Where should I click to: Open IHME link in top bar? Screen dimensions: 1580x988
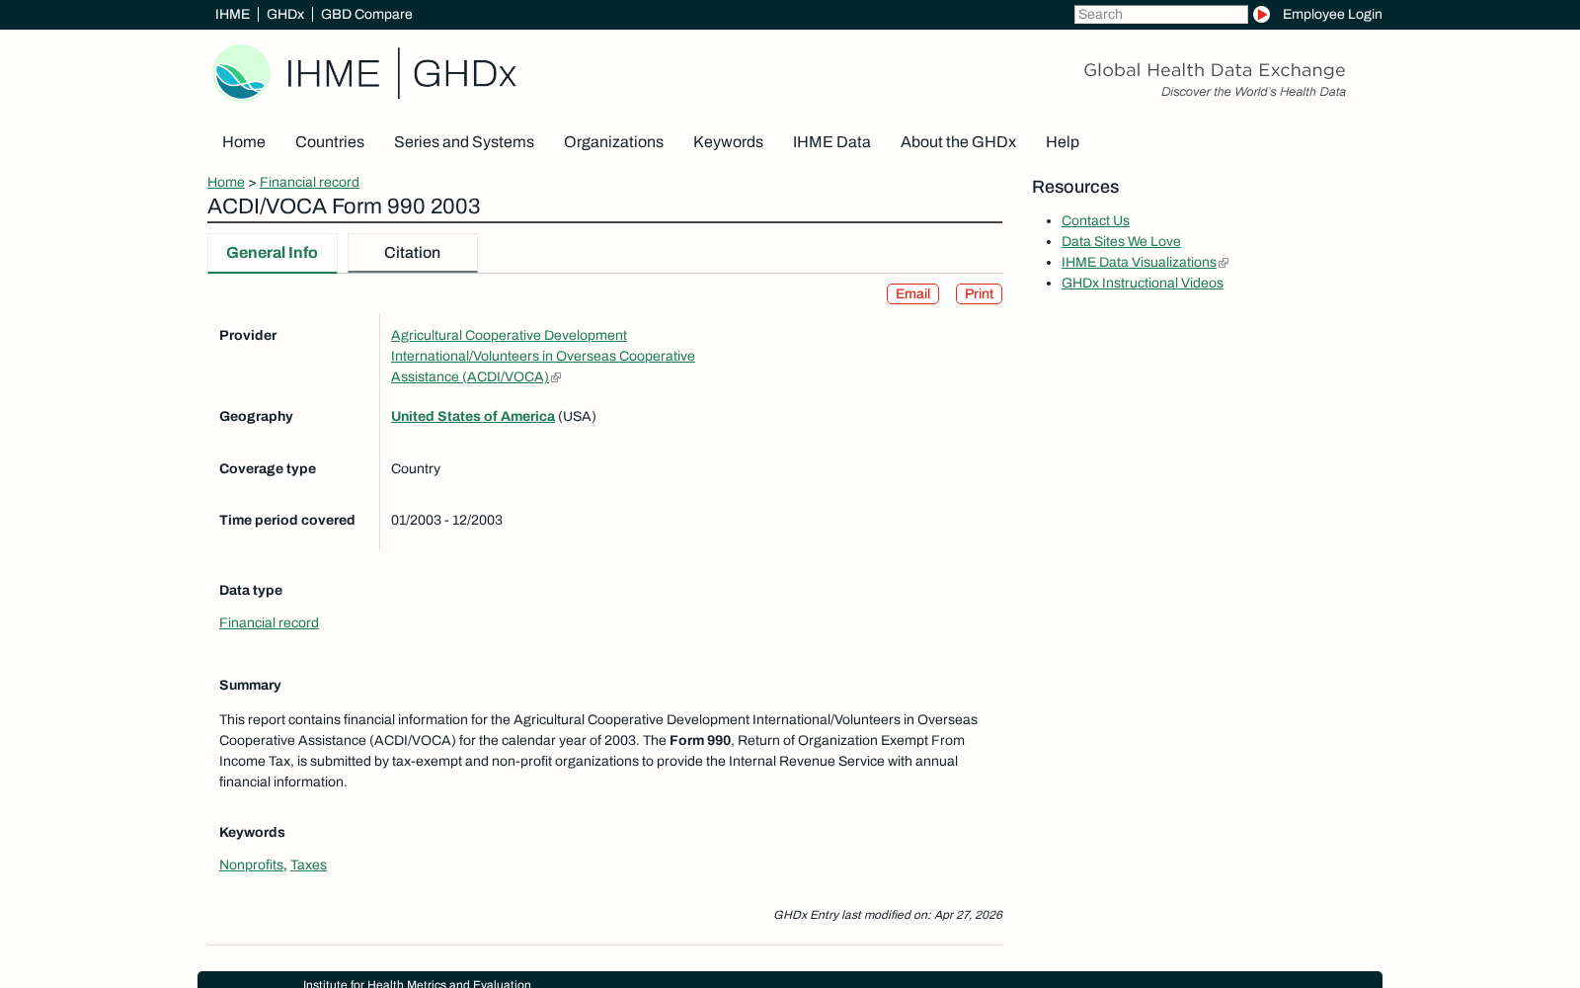tap(232, 14)
